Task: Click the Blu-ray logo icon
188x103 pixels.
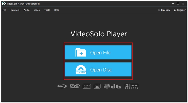Action: tap(62, 86)
